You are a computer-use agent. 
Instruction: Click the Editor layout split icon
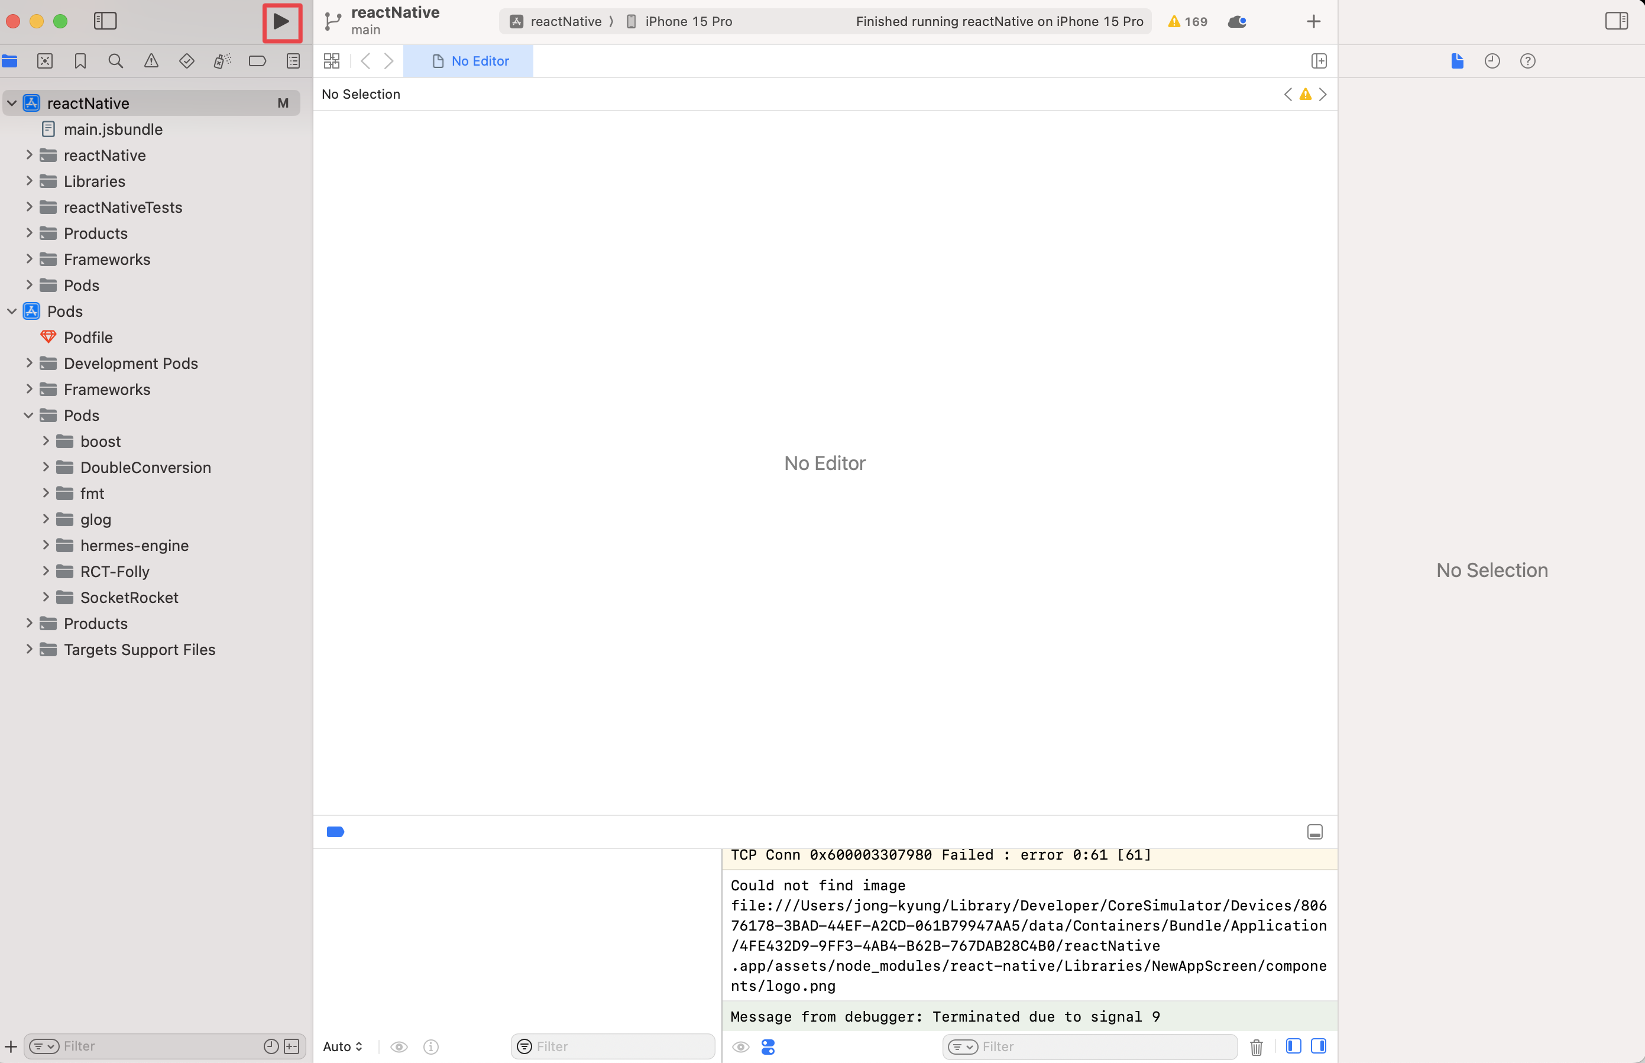pyautogui.click(x=1319, y=60)
